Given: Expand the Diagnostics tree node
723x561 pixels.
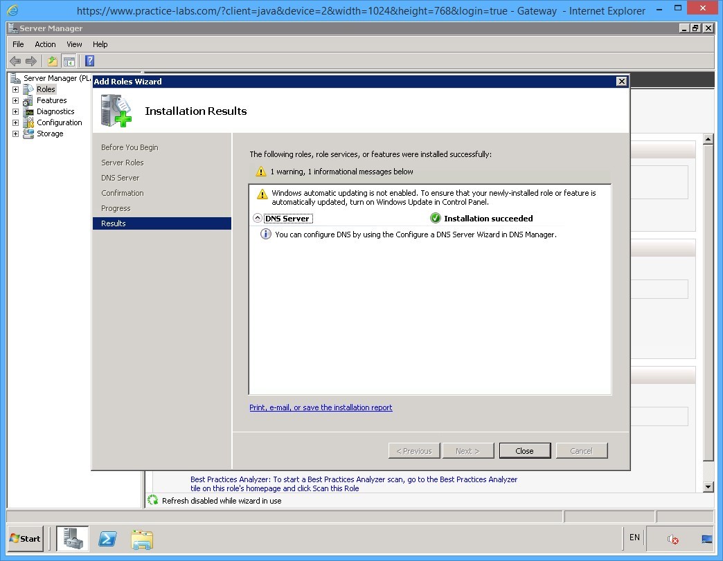Looking at the screenshot, I should coord(15,111).
